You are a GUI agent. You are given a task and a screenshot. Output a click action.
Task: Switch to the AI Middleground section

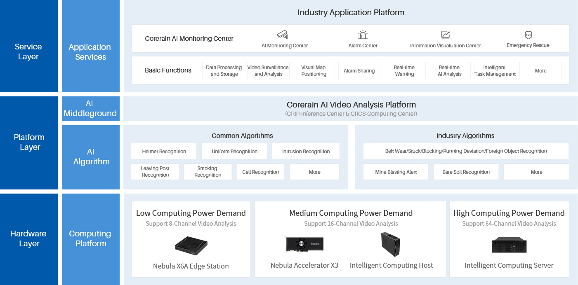click(x=90, y=108)
